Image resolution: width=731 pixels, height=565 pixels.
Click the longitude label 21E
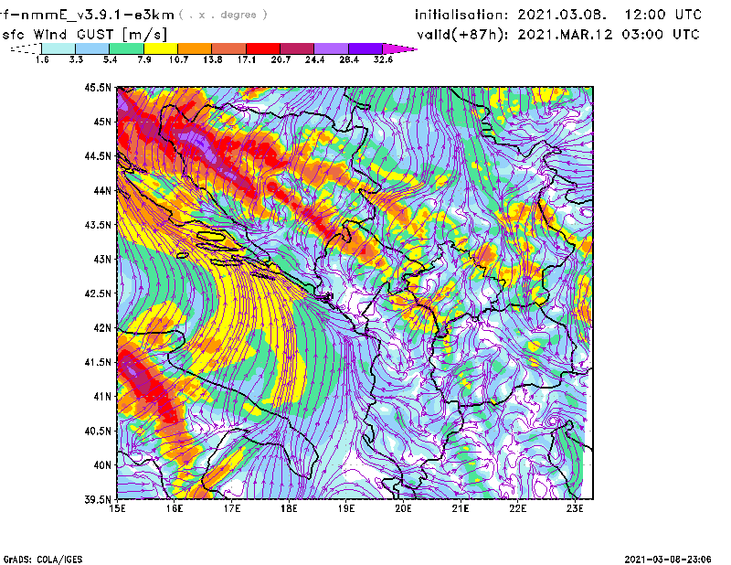[x=461, y=508]
